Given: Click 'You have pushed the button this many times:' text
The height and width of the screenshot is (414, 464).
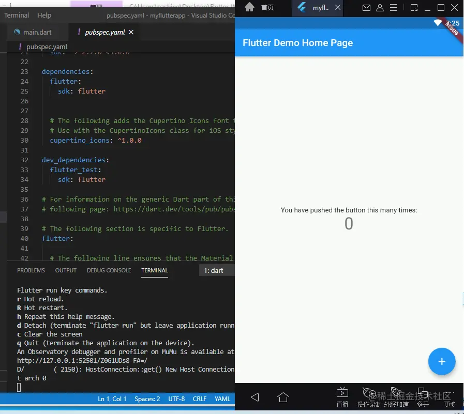Looking at the screenshot, I should pyautogui.click(x=349, y=210).
